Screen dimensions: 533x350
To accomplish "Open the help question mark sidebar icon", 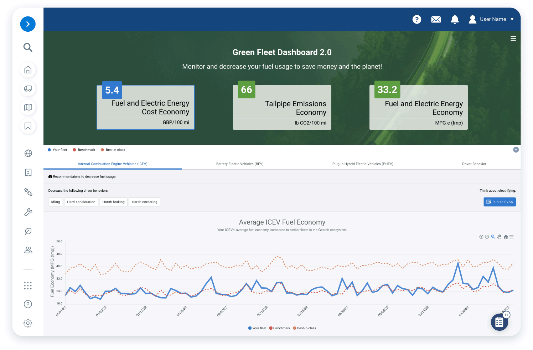I will click(x=28, y=304).
